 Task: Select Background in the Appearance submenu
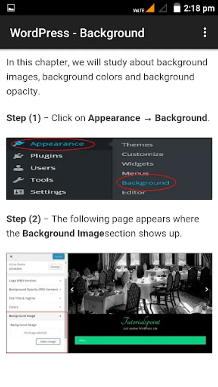pos(146,183)
